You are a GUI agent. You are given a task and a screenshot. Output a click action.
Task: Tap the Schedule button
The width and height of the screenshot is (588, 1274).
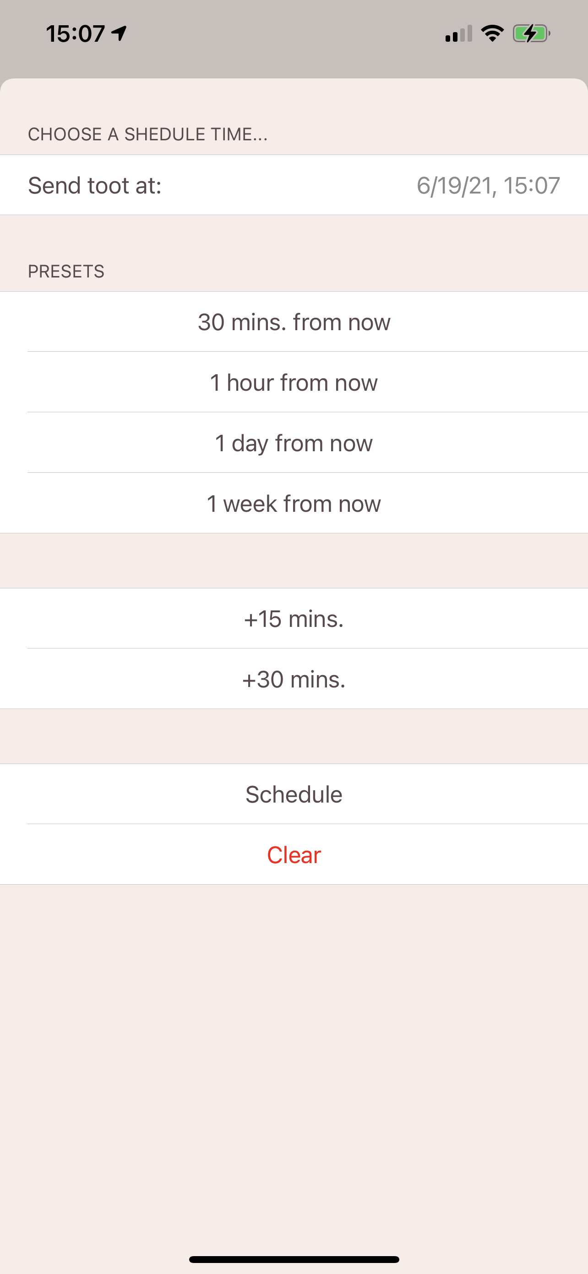(294, 794)
